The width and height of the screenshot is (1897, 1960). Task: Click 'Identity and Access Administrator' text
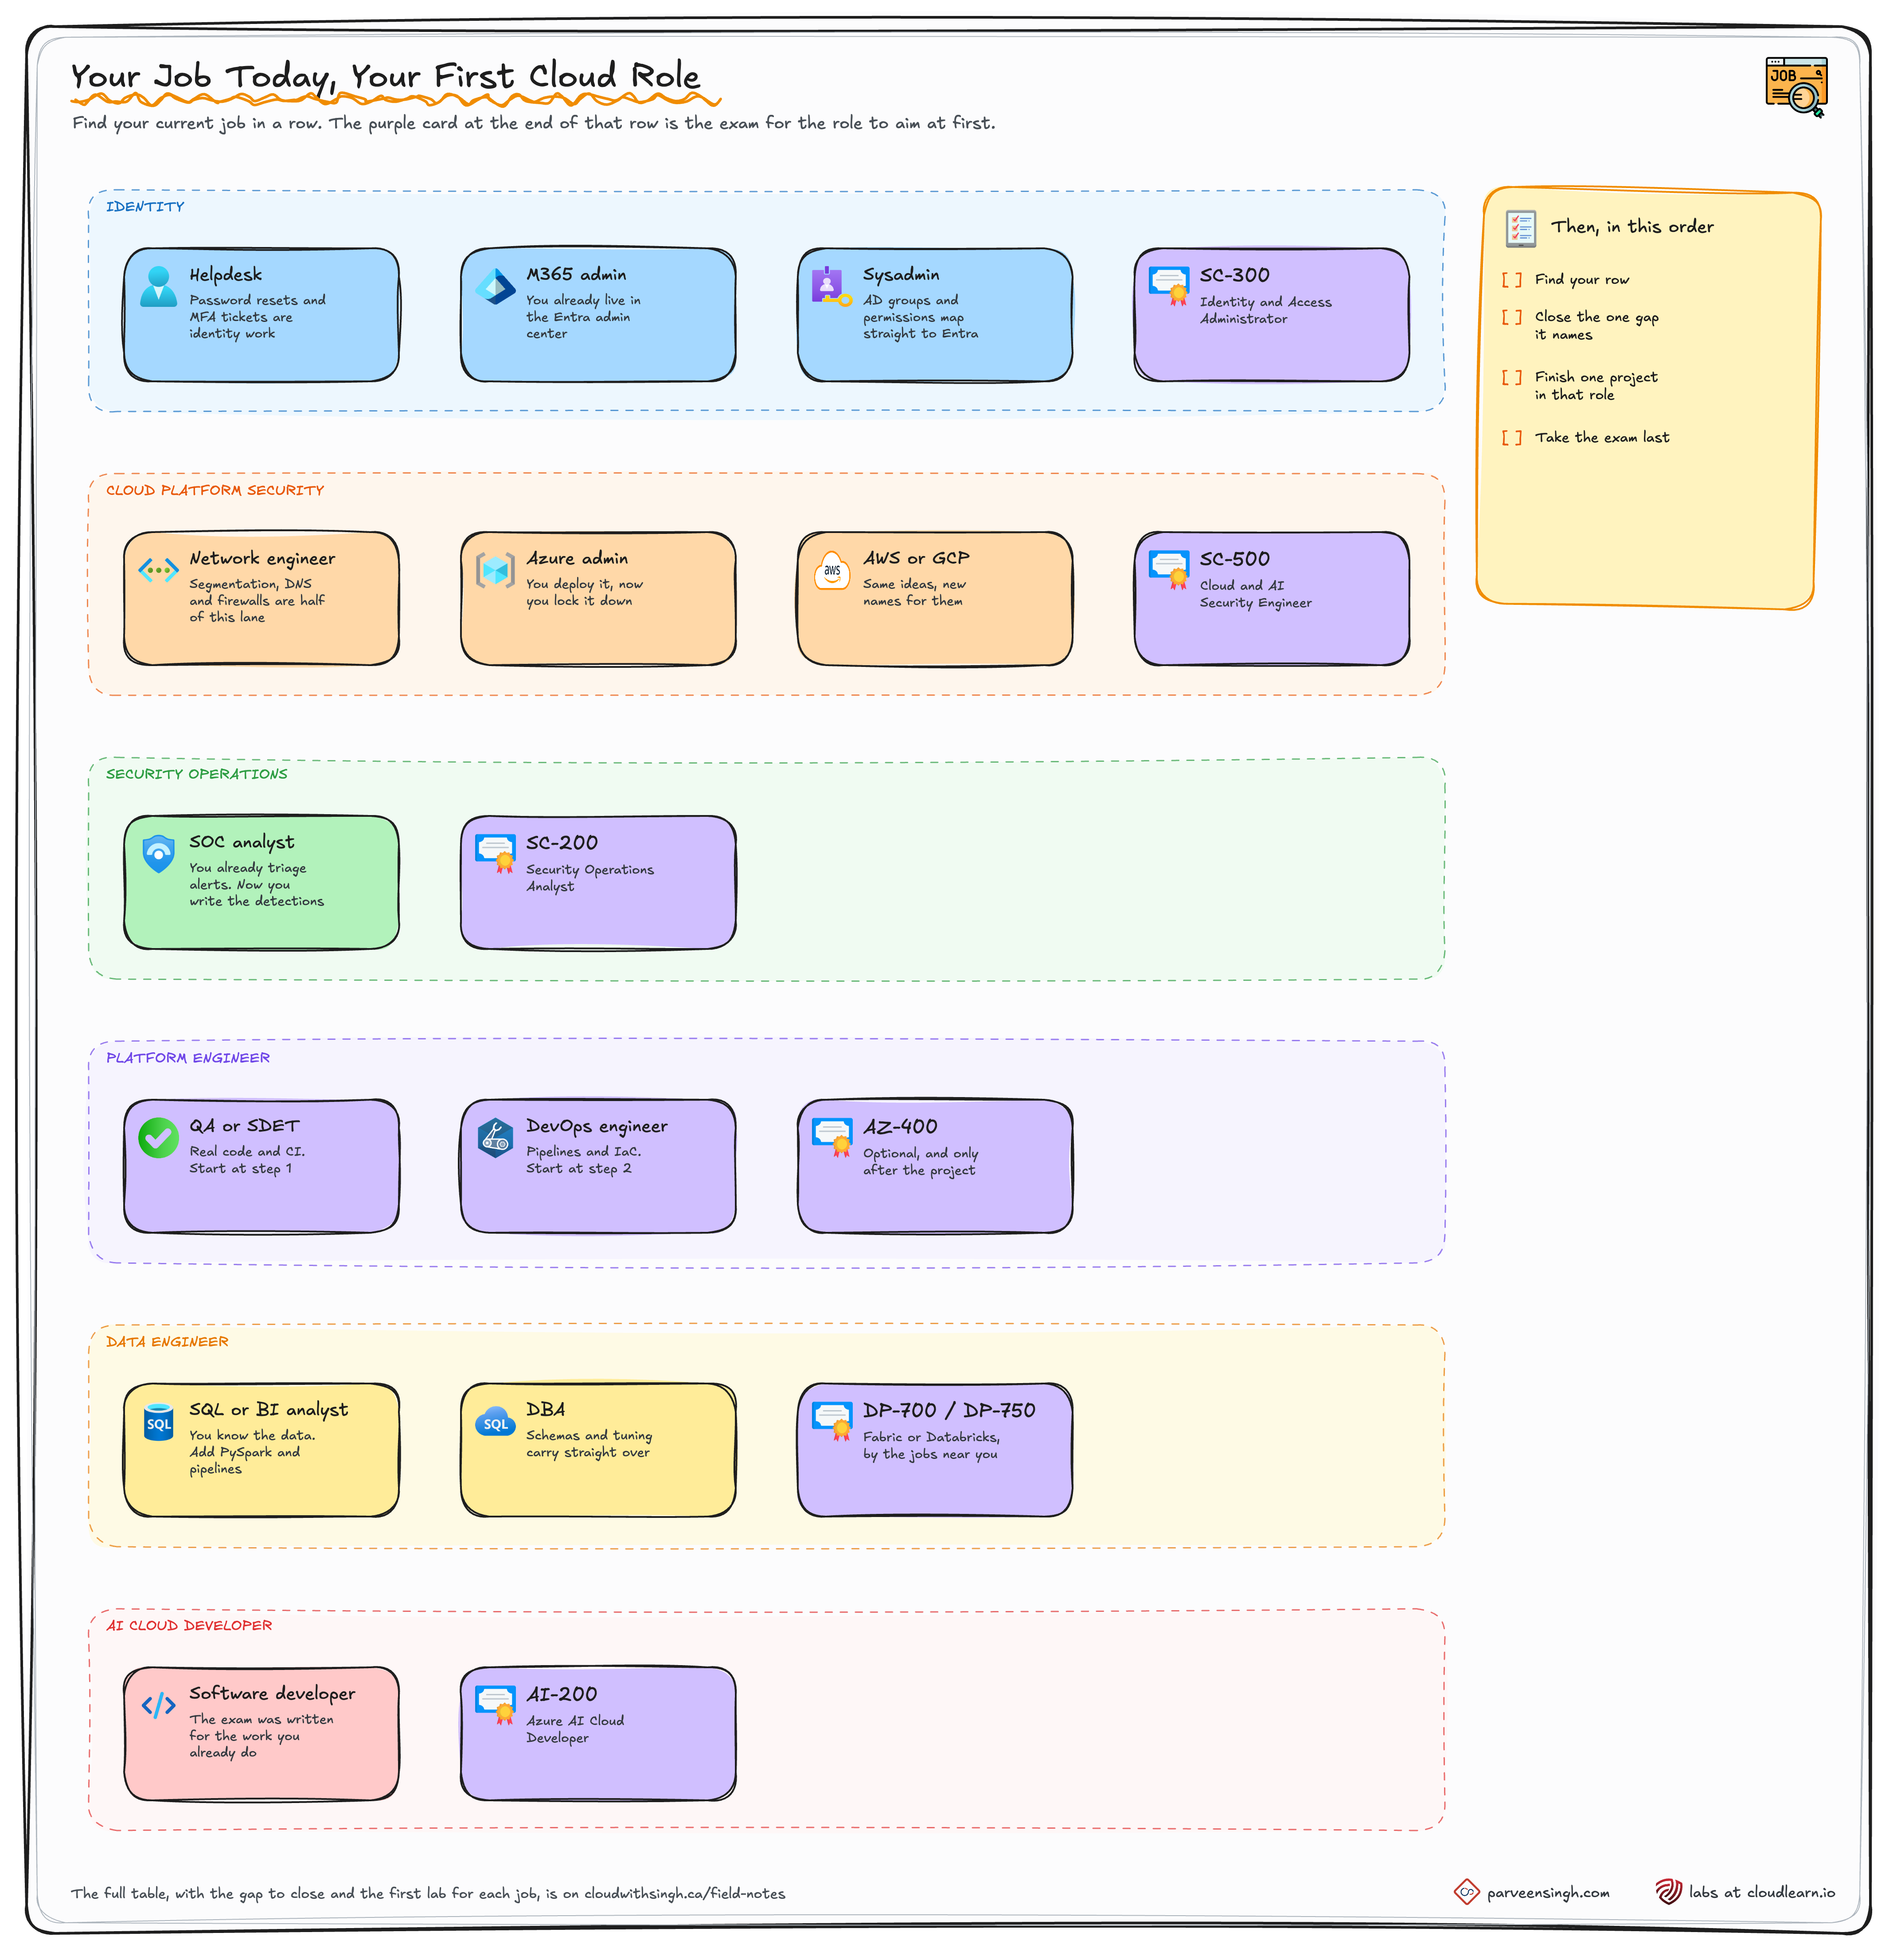(x=1265, y=310)
